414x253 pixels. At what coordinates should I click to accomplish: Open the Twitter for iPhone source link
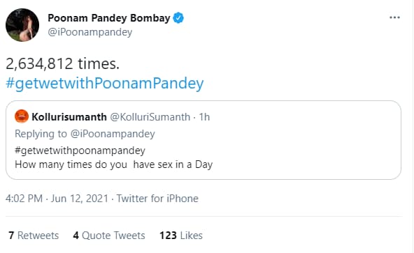click(x=157, y=199)
